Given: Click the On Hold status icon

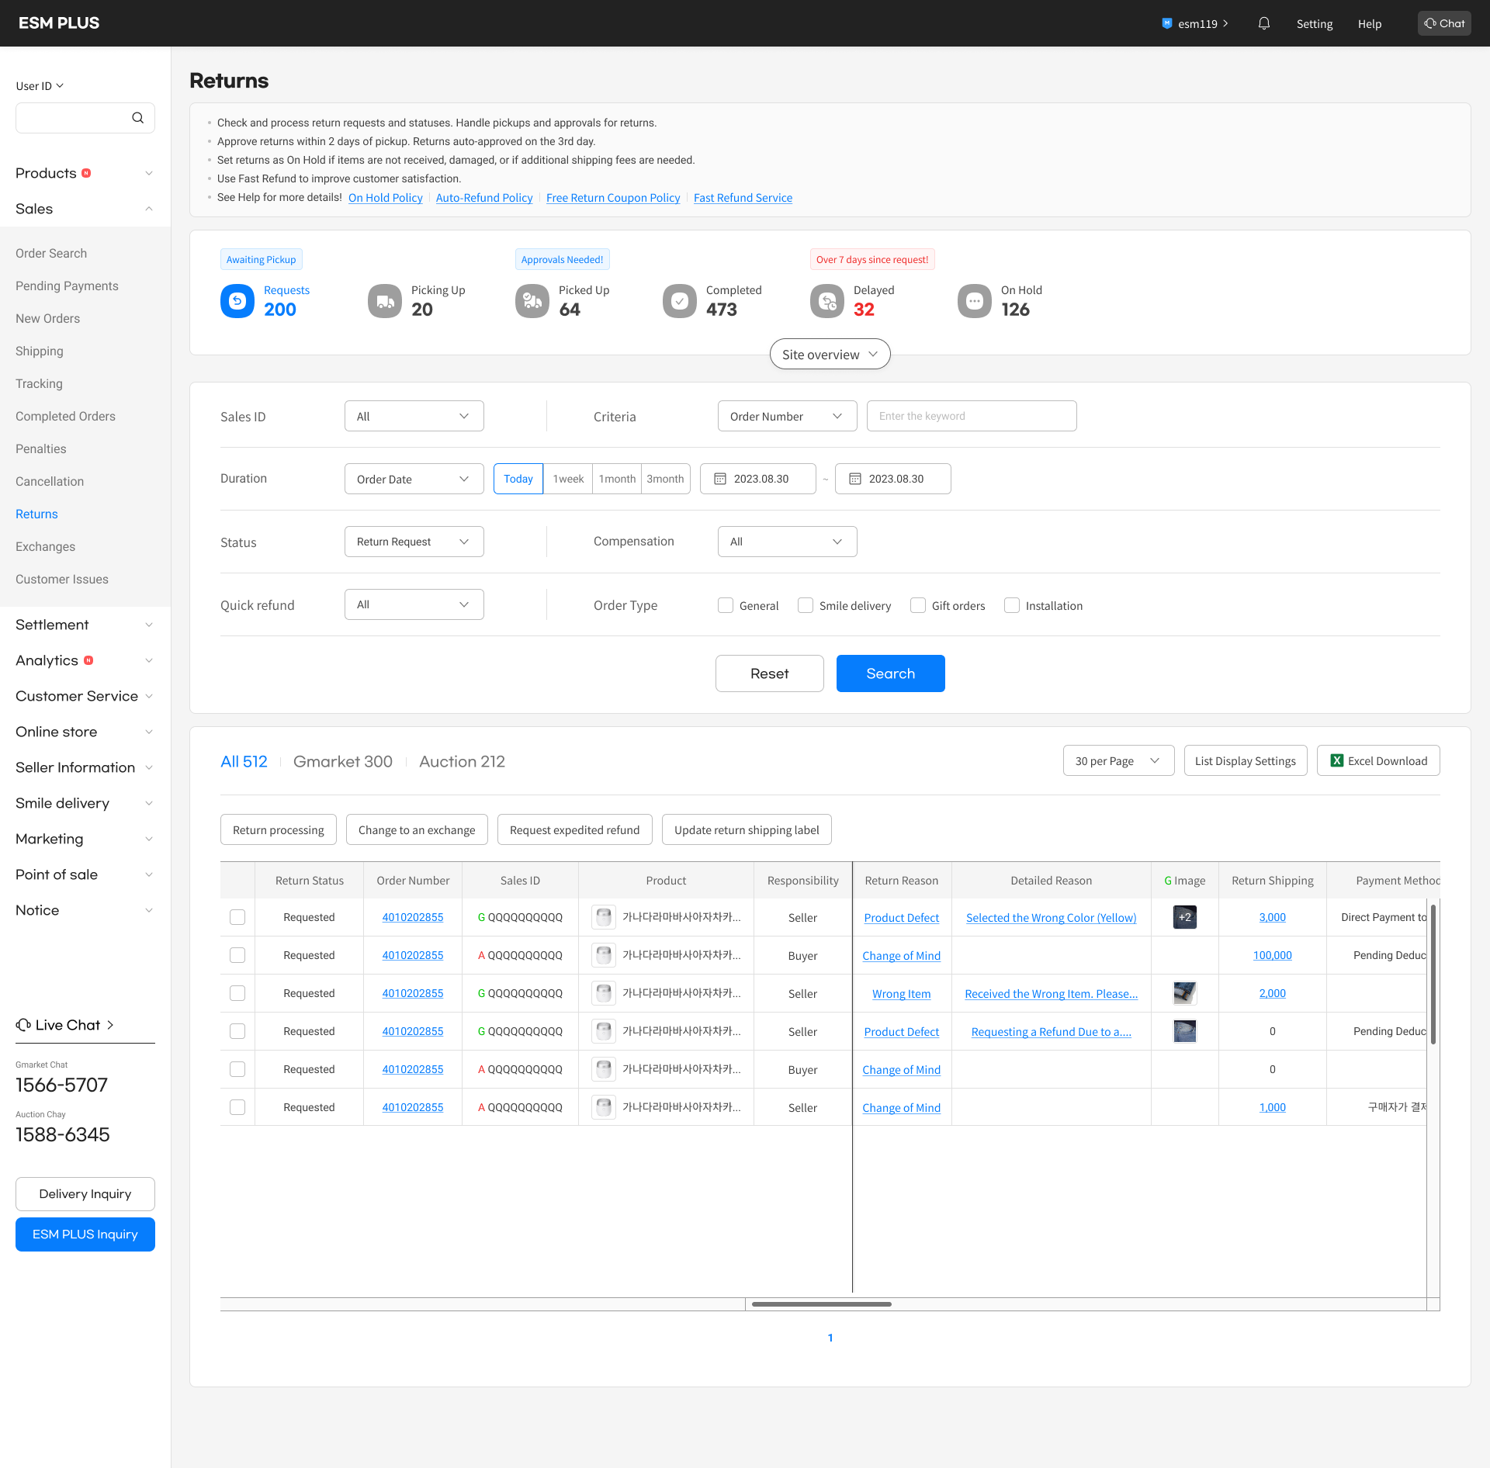Looking at the screenshot, I should click(975, 301).
